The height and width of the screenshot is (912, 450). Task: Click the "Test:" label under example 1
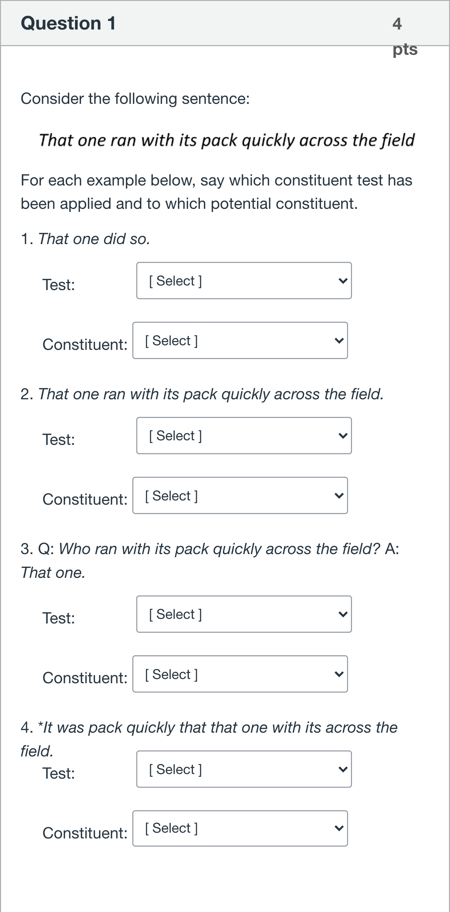tap(59, 285)
